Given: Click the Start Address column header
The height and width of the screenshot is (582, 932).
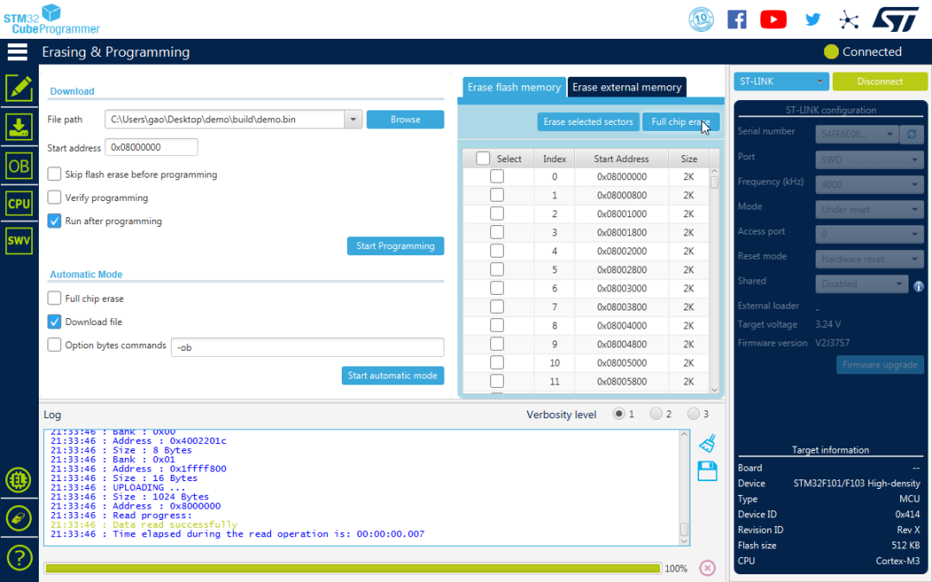Looking at the screenshot, I should click(621, 159).
